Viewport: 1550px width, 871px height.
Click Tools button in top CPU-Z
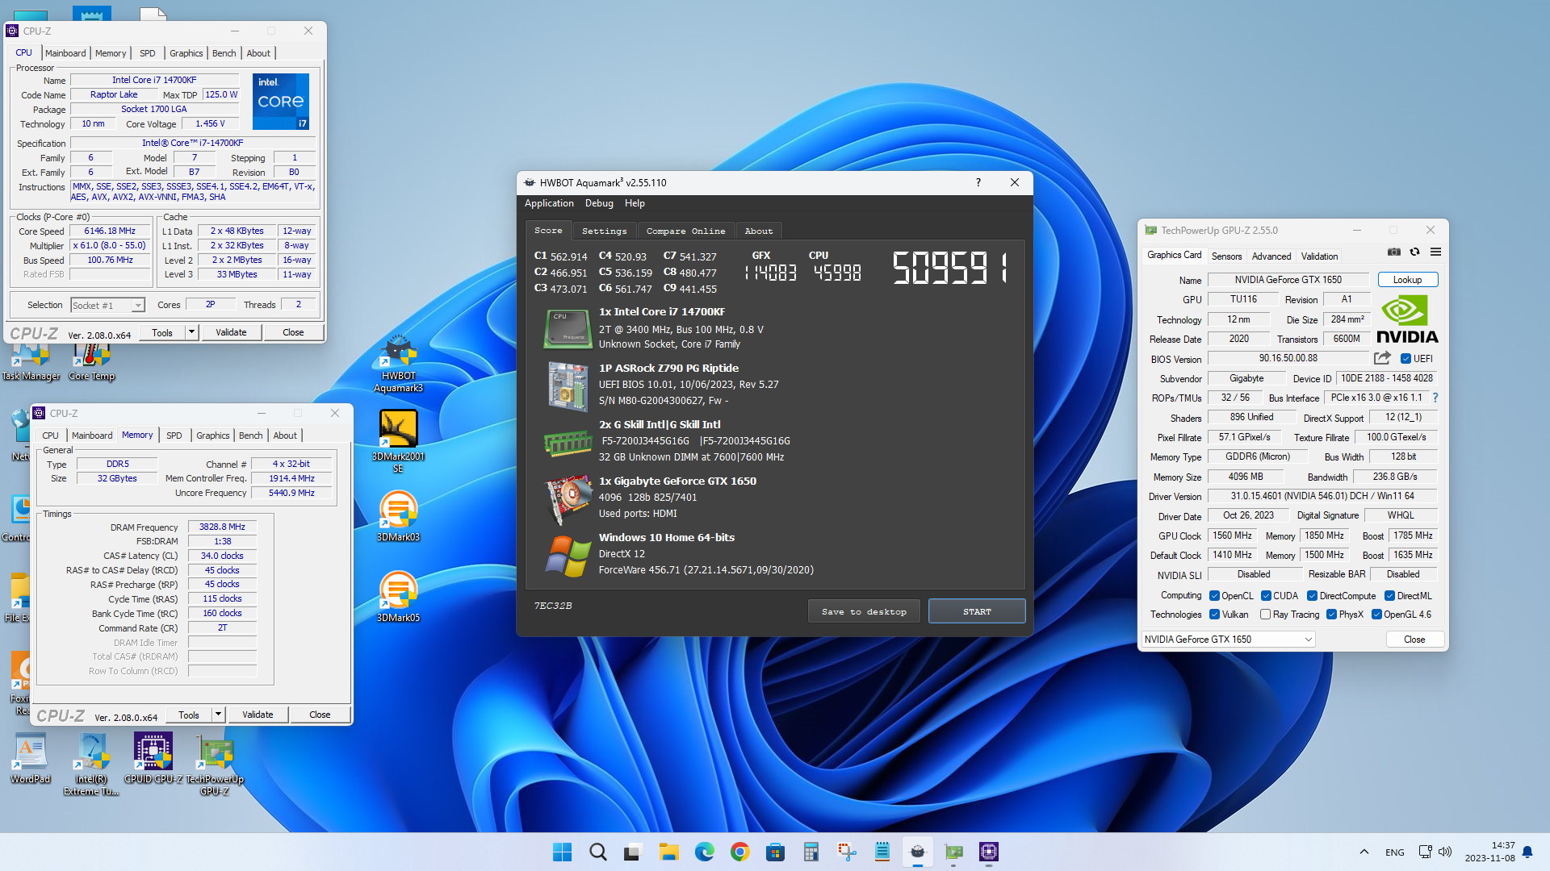pos(162,332)
